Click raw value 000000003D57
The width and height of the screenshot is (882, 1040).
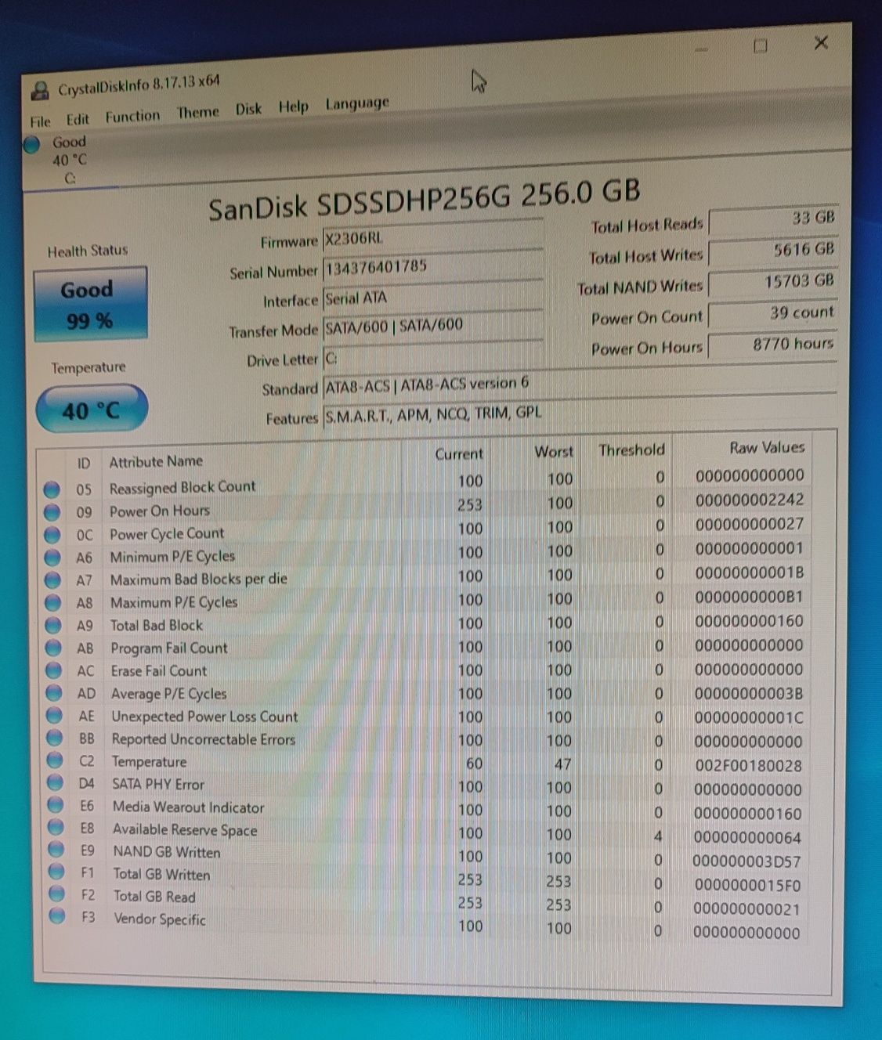pos(746,862)
